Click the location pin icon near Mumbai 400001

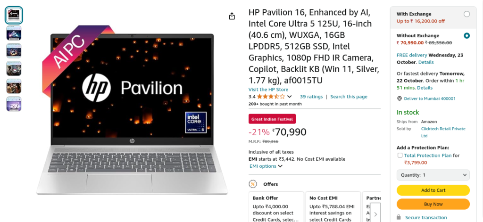399,99
